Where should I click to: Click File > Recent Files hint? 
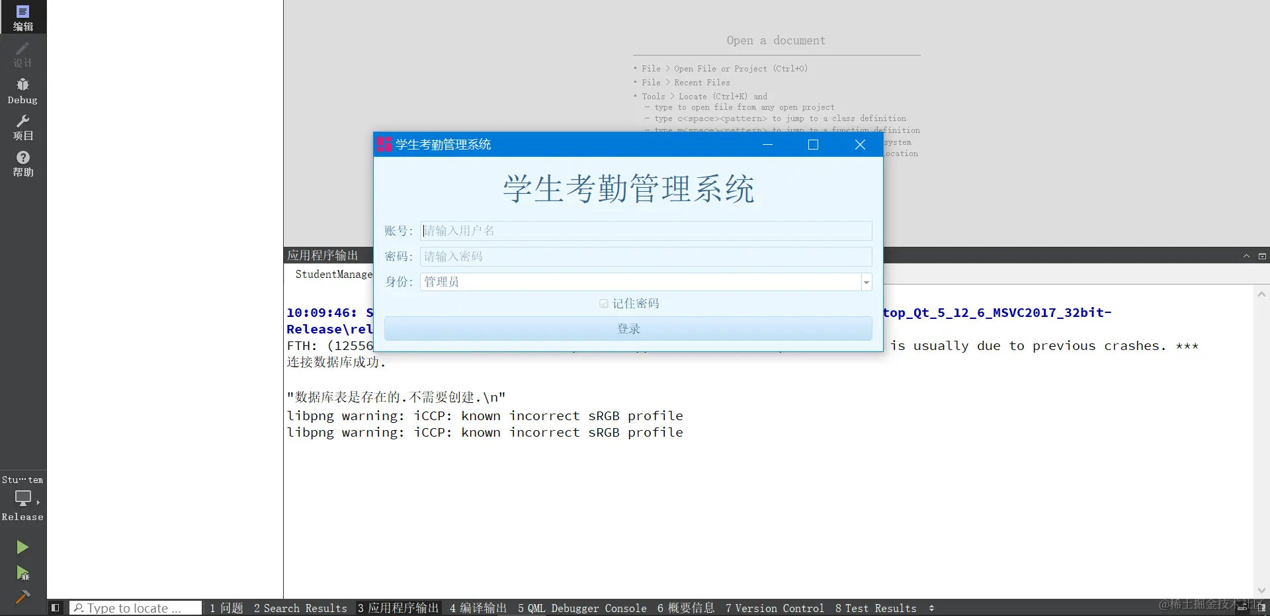point(685,82)
